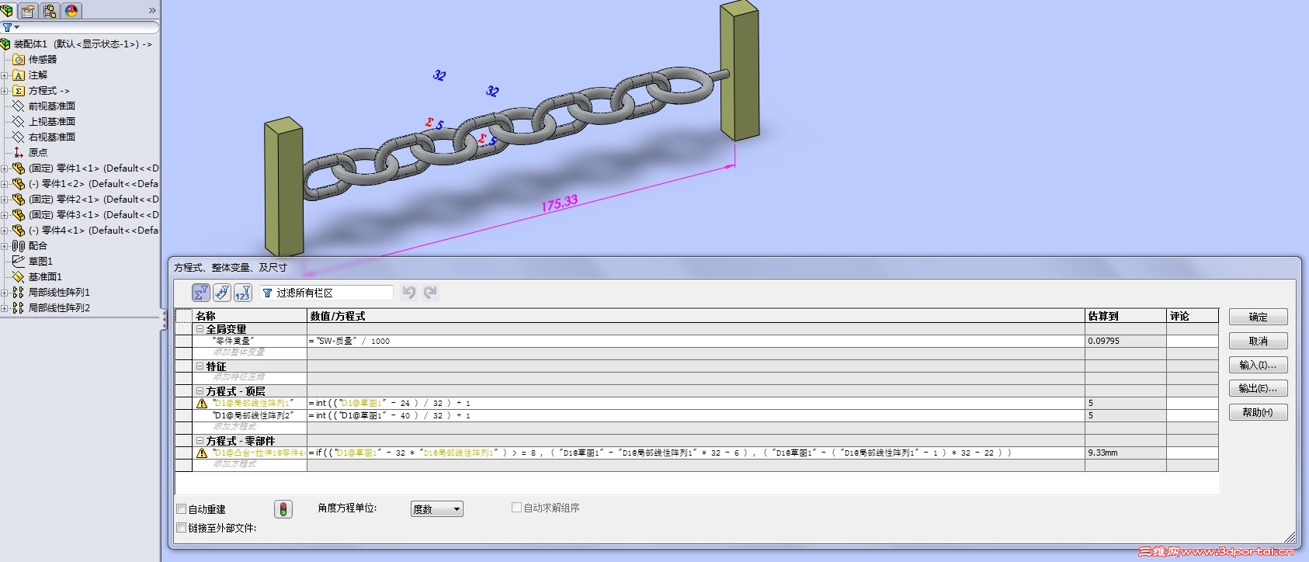This screenshot has width=1309, height=562.
Task: Switch to Sketch Equation View button
Action: tap(222, 293)
